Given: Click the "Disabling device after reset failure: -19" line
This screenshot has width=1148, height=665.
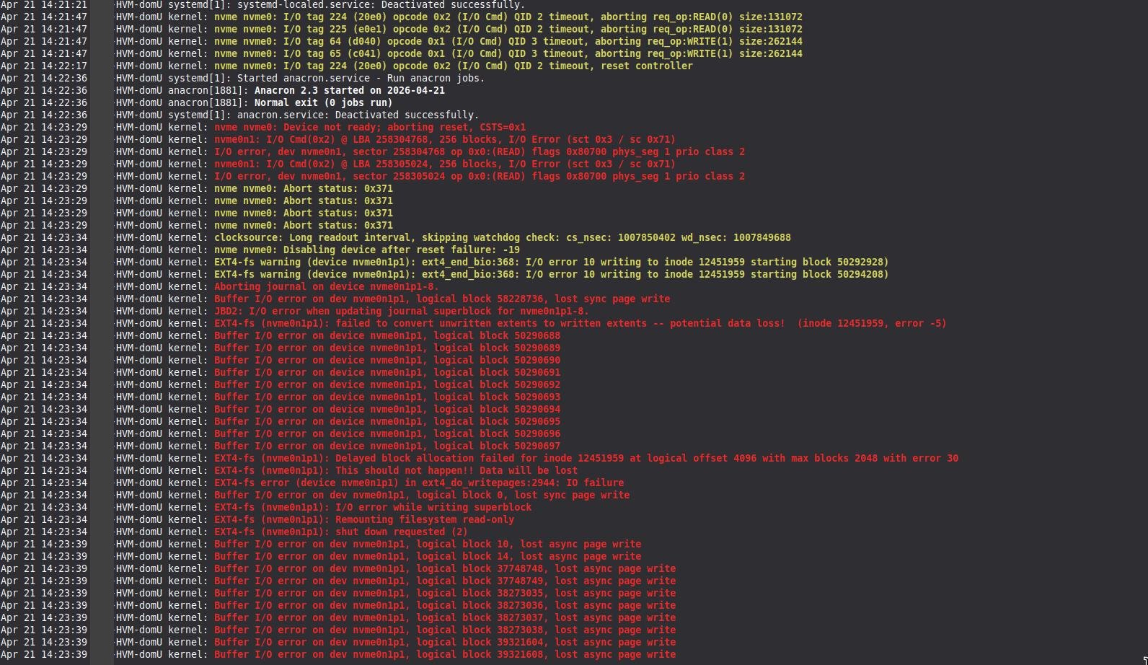Looking at the screenshot, I should pos(366,250).
